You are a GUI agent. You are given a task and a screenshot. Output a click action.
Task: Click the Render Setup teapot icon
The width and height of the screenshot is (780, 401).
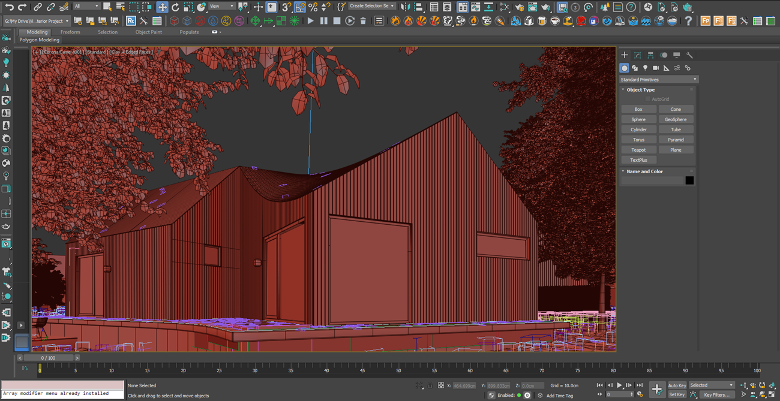coord(519,7)
